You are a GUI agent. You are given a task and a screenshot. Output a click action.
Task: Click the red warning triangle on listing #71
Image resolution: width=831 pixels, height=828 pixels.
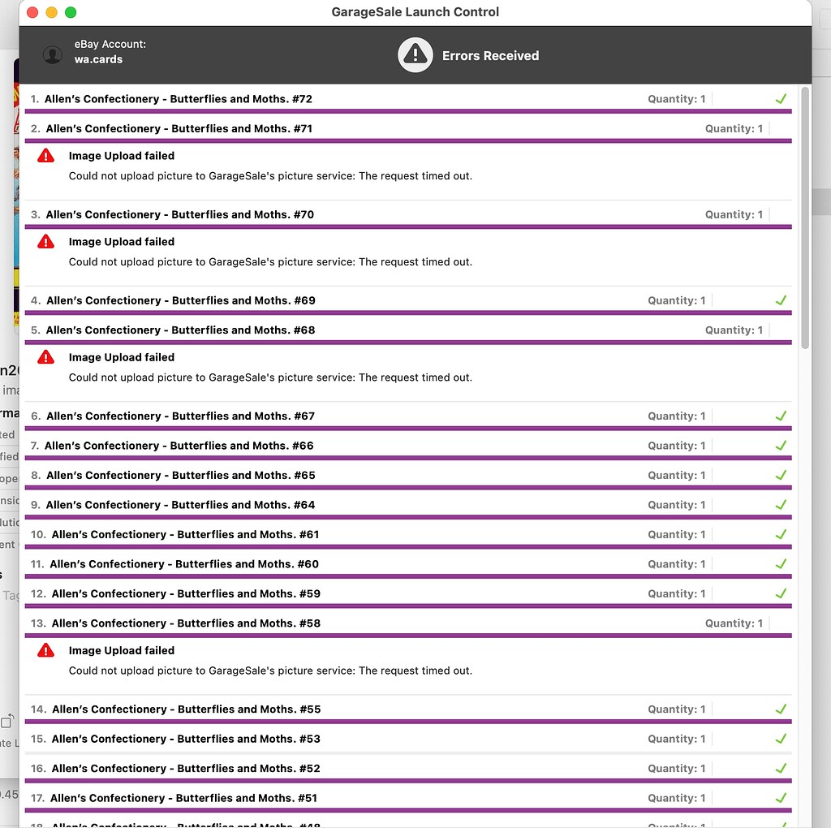pyautogui.click(x=45, y=155)
